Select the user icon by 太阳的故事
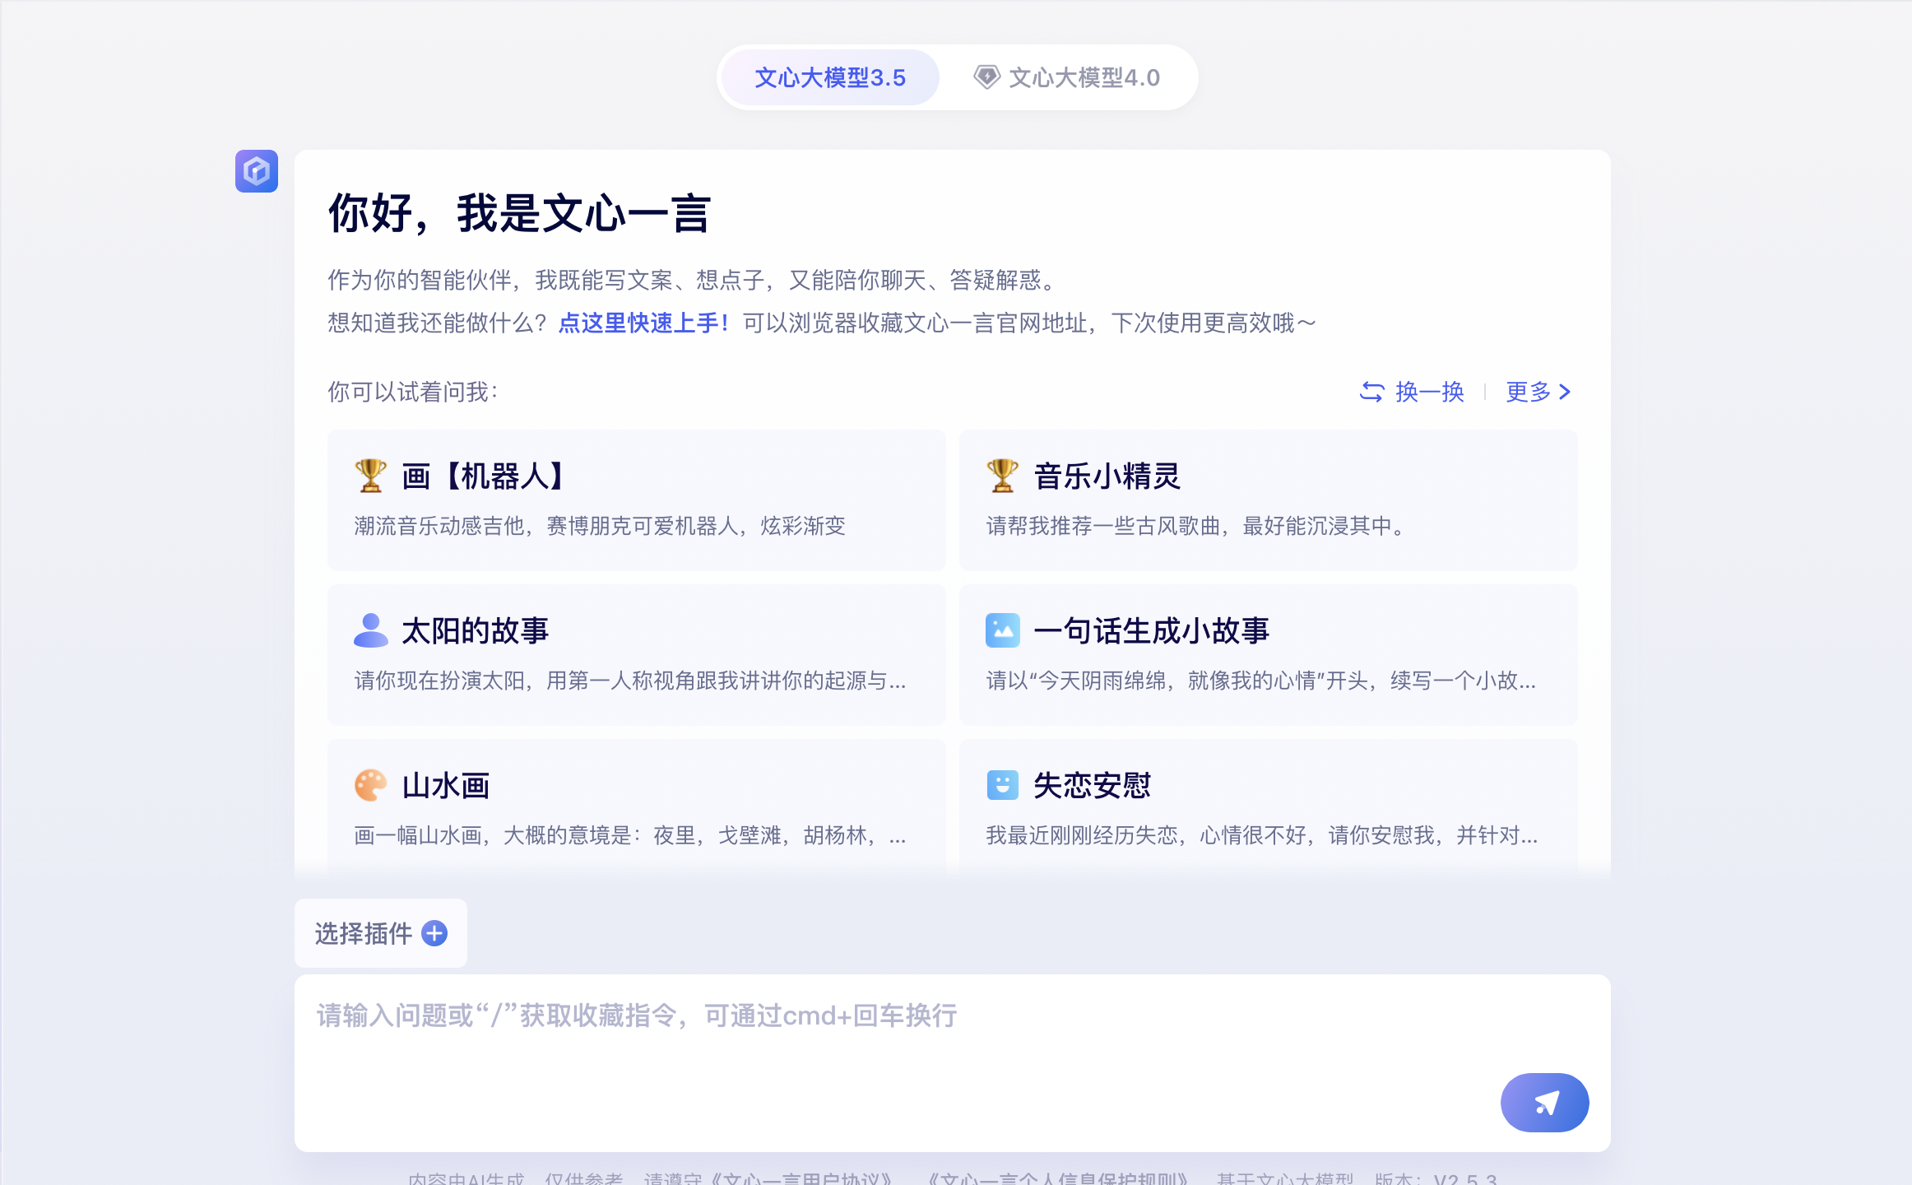1912x1185 pixels. click(x=371, y=630)
